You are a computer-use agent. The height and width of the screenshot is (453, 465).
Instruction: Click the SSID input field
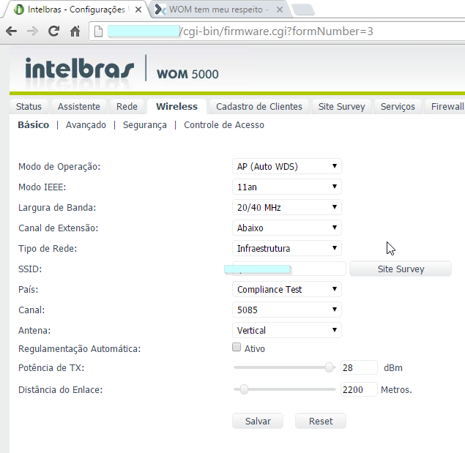[289, 269]
